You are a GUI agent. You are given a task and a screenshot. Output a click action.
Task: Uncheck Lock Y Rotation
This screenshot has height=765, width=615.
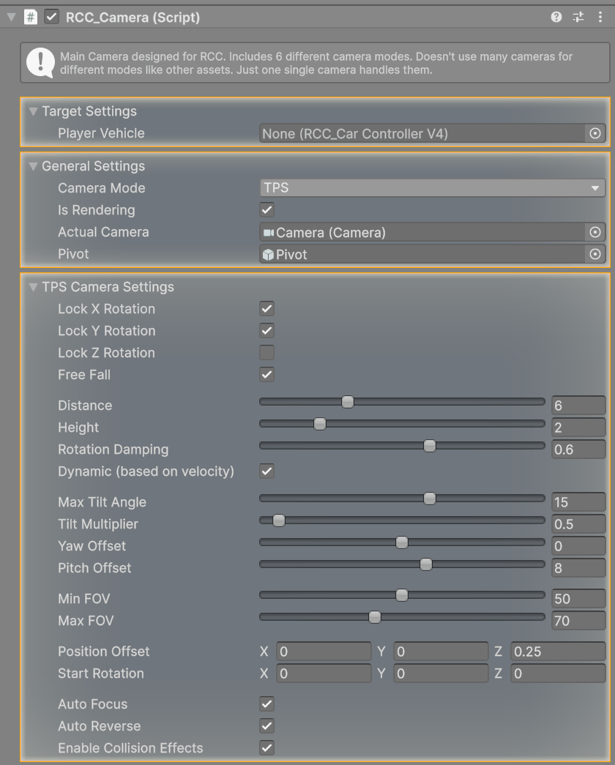coord(266,331)
